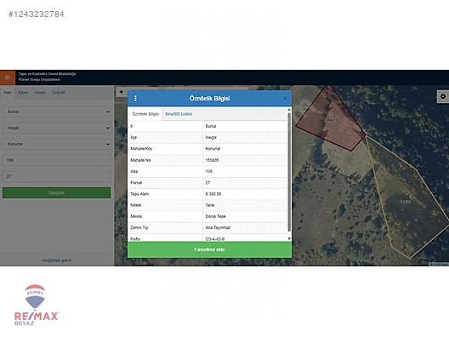Click the plus zoom-in map button
The height and width of the screenshot is (337, 449).
tap(122, 92)
